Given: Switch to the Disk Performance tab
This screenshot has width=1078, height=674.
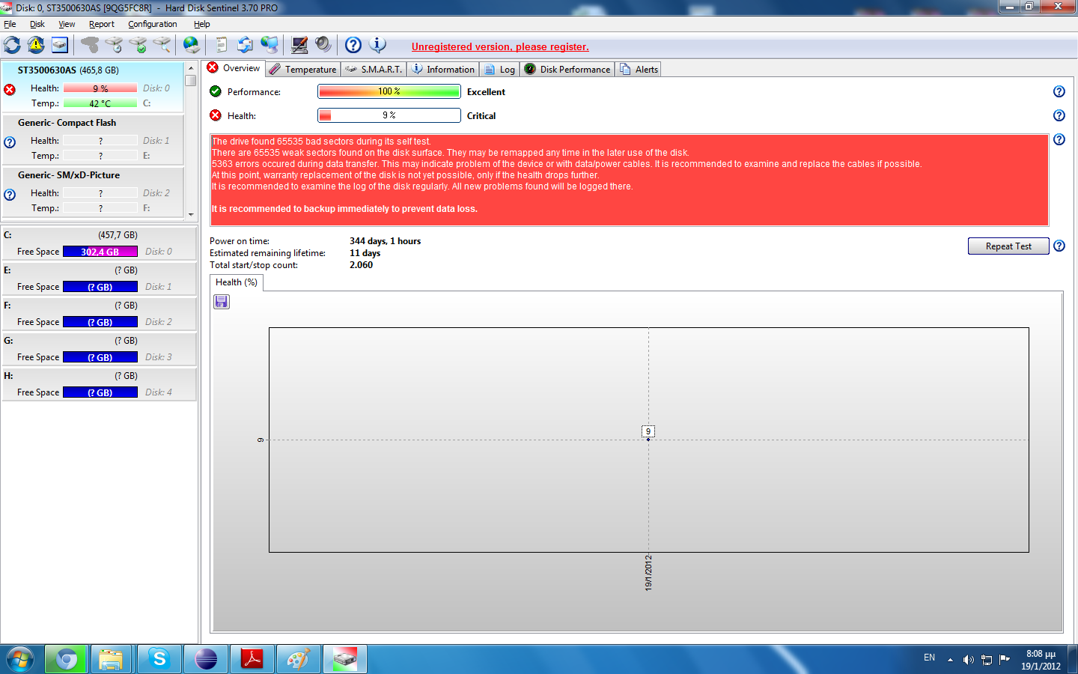Looking at the screenshot, I should pos(567,69).
